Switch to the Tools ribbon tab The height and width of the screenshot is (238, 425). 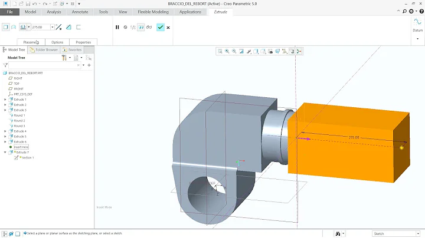pyautogui.click(x=103, y=12)
